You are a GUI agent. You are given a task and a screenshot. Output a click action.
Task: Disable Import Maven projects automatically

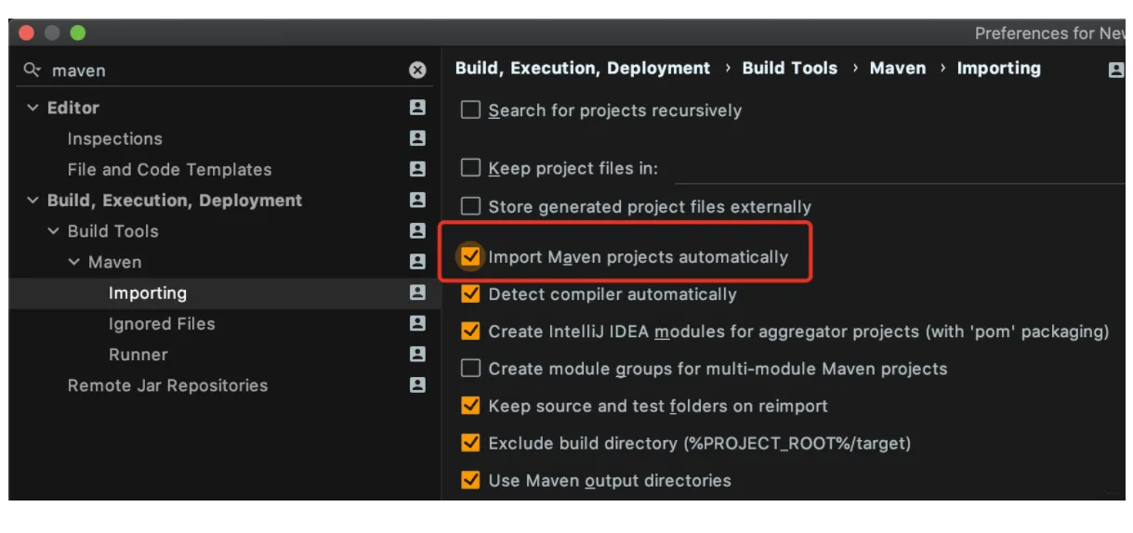[471, 256]
